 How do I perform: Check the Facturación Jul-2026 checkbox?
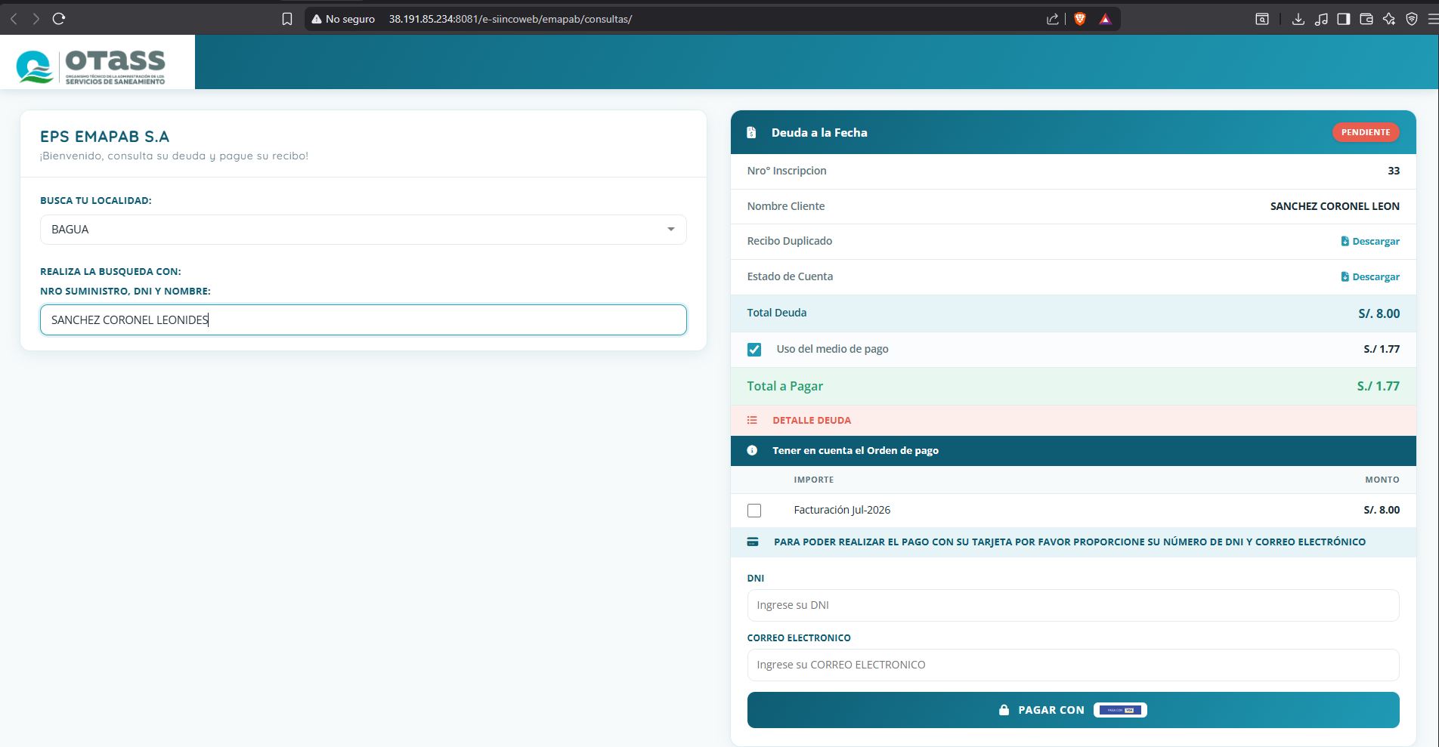(754, 511)
